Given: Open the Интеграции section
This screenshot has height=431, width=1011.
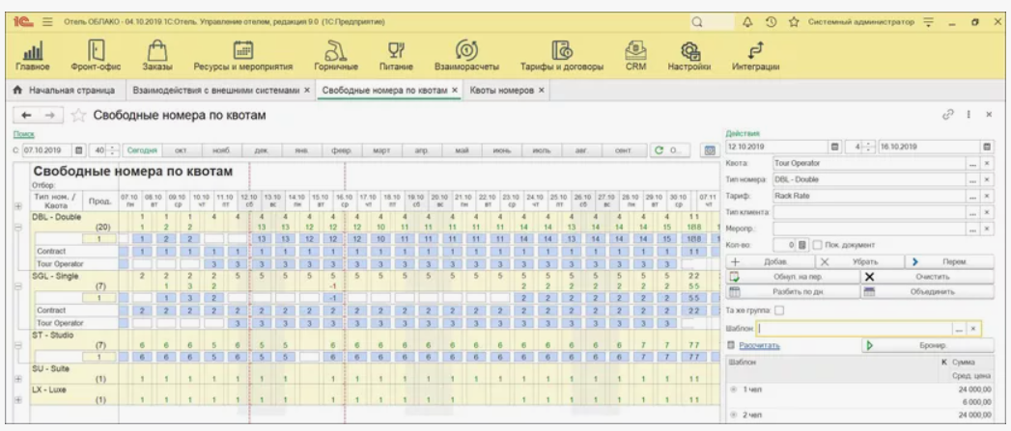Looking at the screenshot, I should [755, 56].
